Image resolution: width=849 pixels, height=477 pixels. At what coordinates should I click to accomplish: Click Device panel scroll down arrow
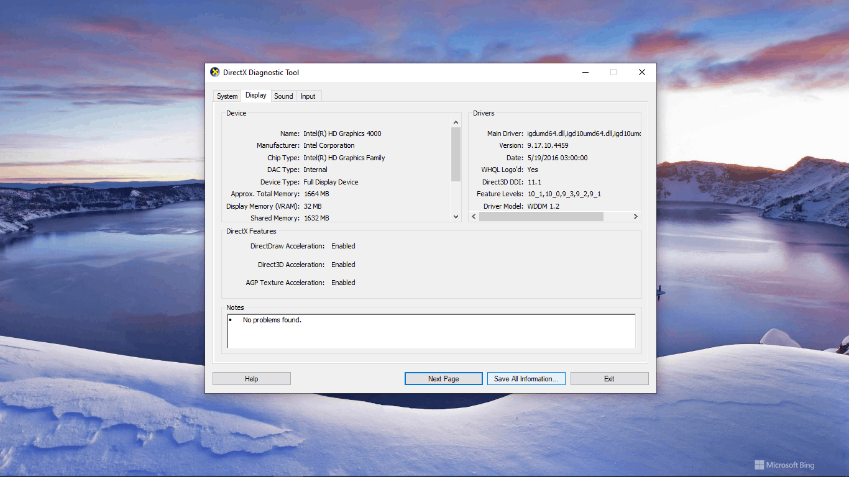point(456,217)
